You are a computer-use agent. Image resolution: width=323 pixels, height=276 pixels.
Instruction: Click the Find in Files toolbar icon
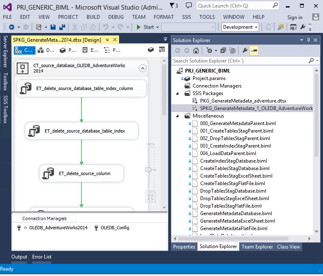(281, 27)
